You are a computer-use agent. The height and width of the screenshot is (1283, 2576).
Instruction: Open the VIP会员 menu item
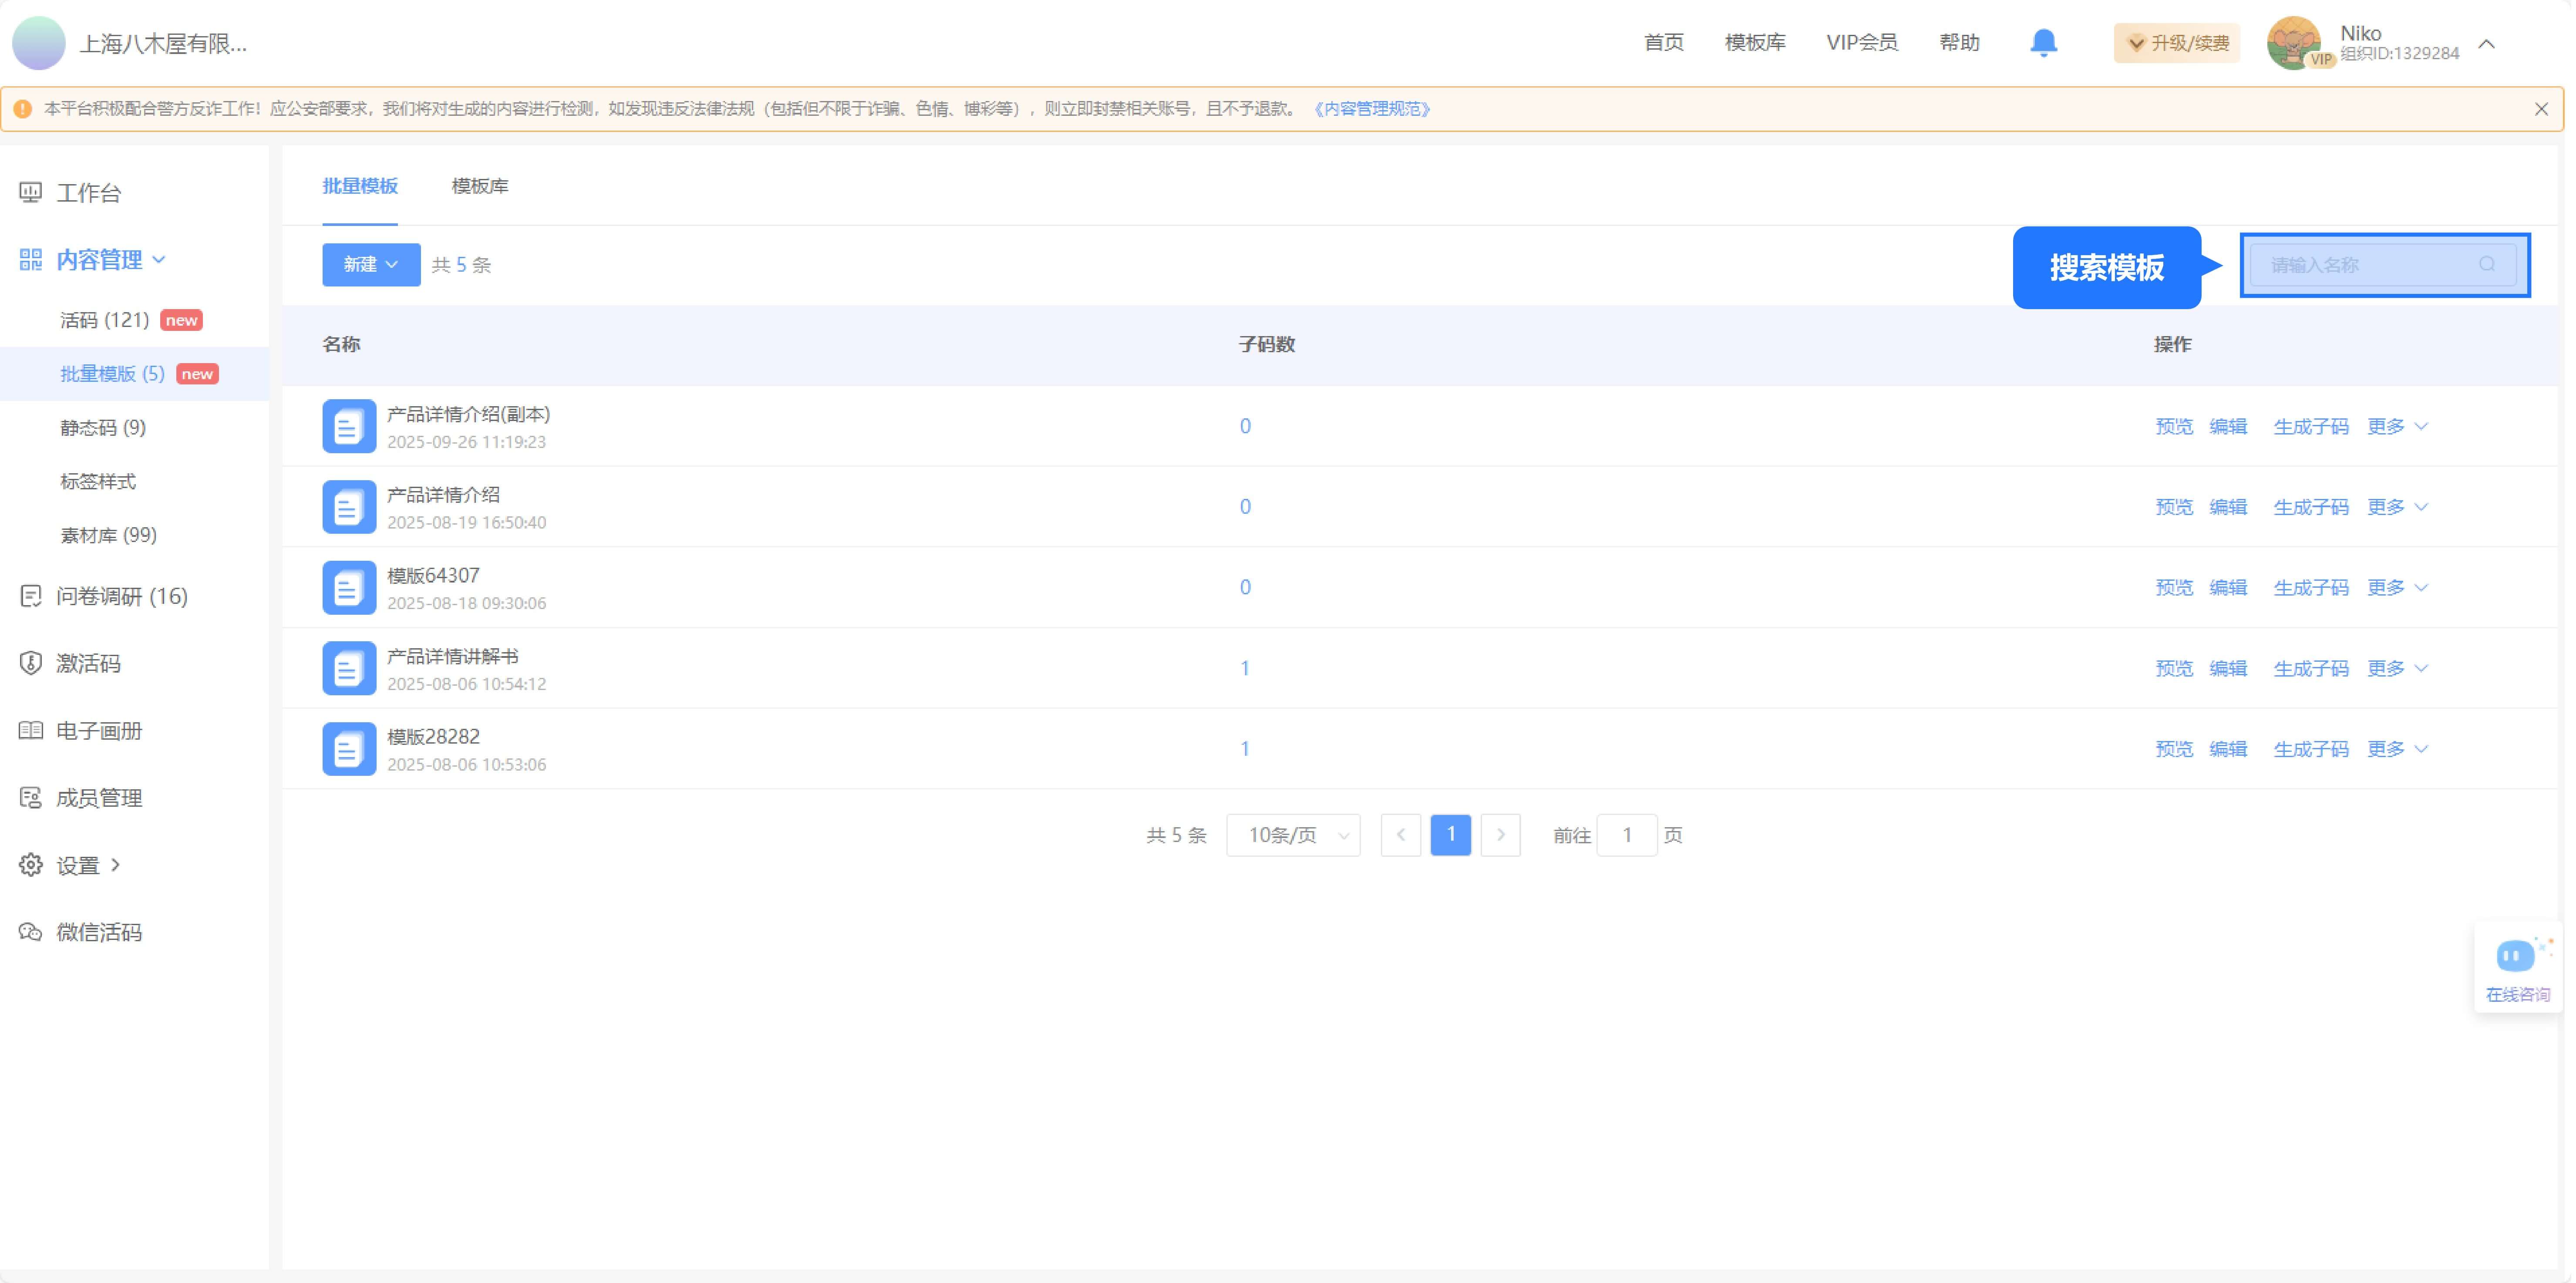pyautogui.click(x=1862, y=42)
